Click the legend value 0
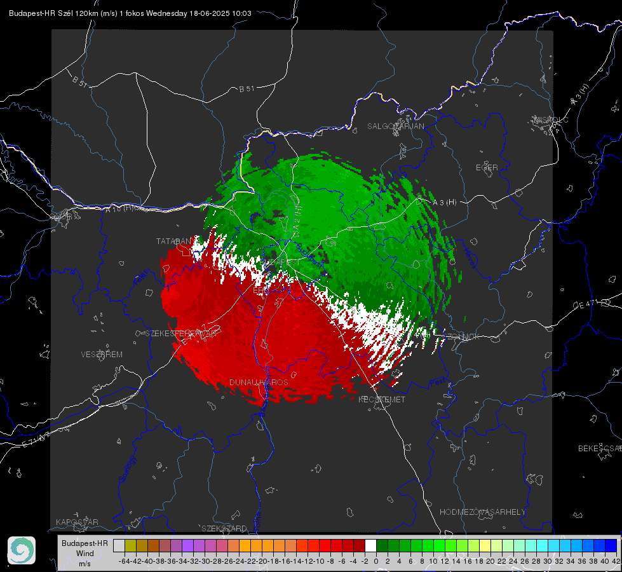 point(376,561)
